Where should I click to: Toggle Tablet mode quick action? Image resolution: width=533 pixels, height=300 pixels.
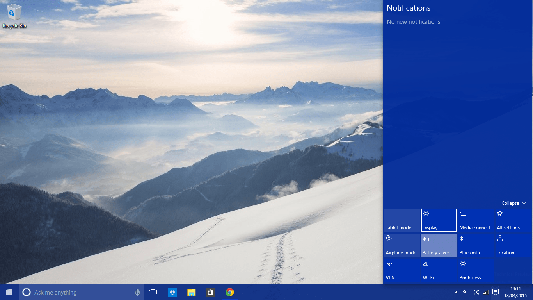point(402,220)
